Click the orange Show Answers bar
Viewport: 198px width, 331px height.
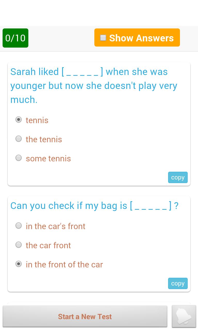click(x=137, y=37)
